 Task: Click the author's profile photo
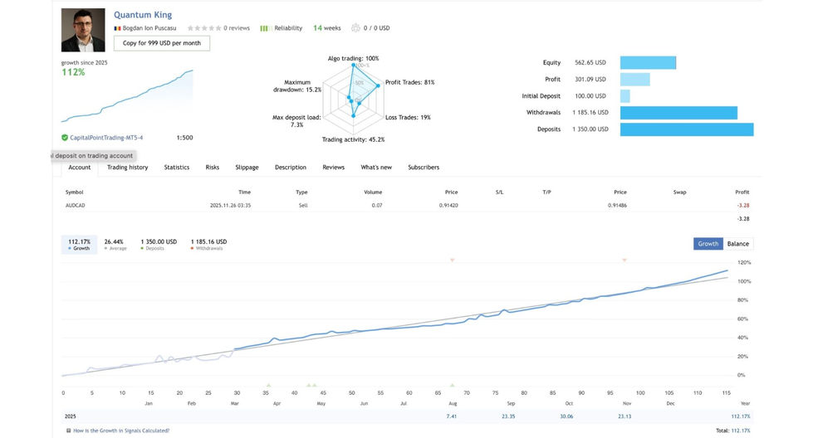coord(83,30)
